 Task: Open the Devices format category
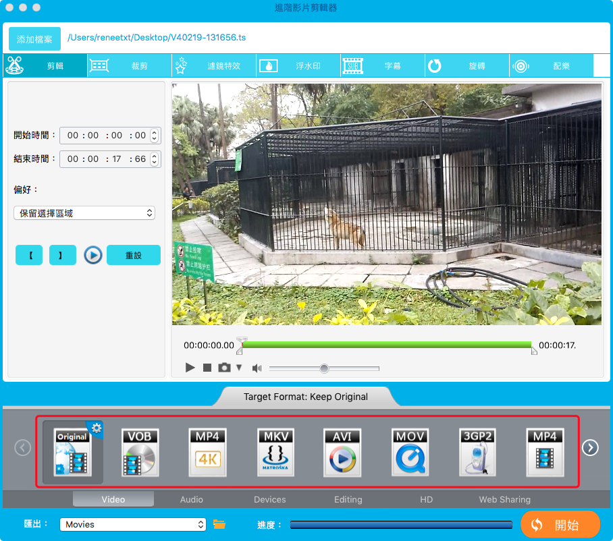click(270, 499)
